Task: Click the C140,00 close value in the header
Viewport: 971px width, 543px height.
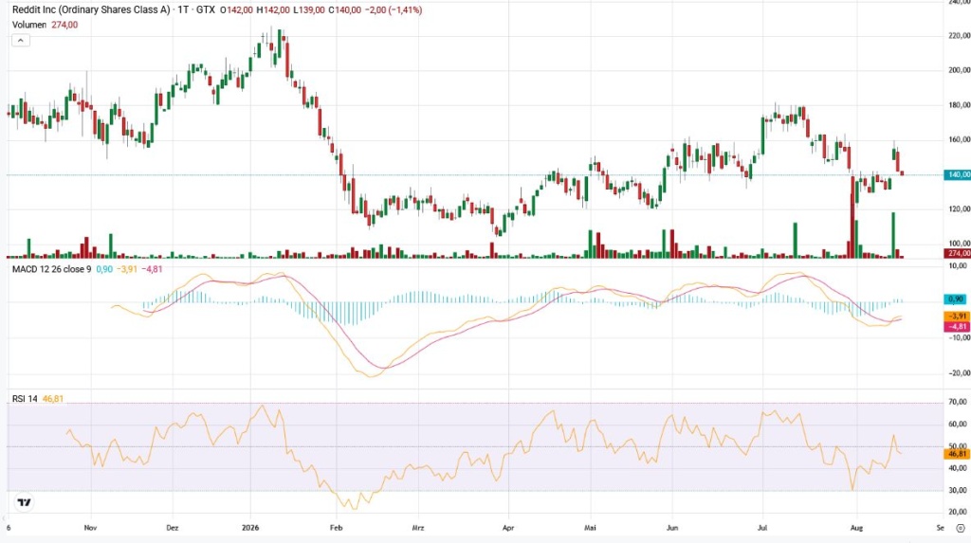Action: (344, 9)
